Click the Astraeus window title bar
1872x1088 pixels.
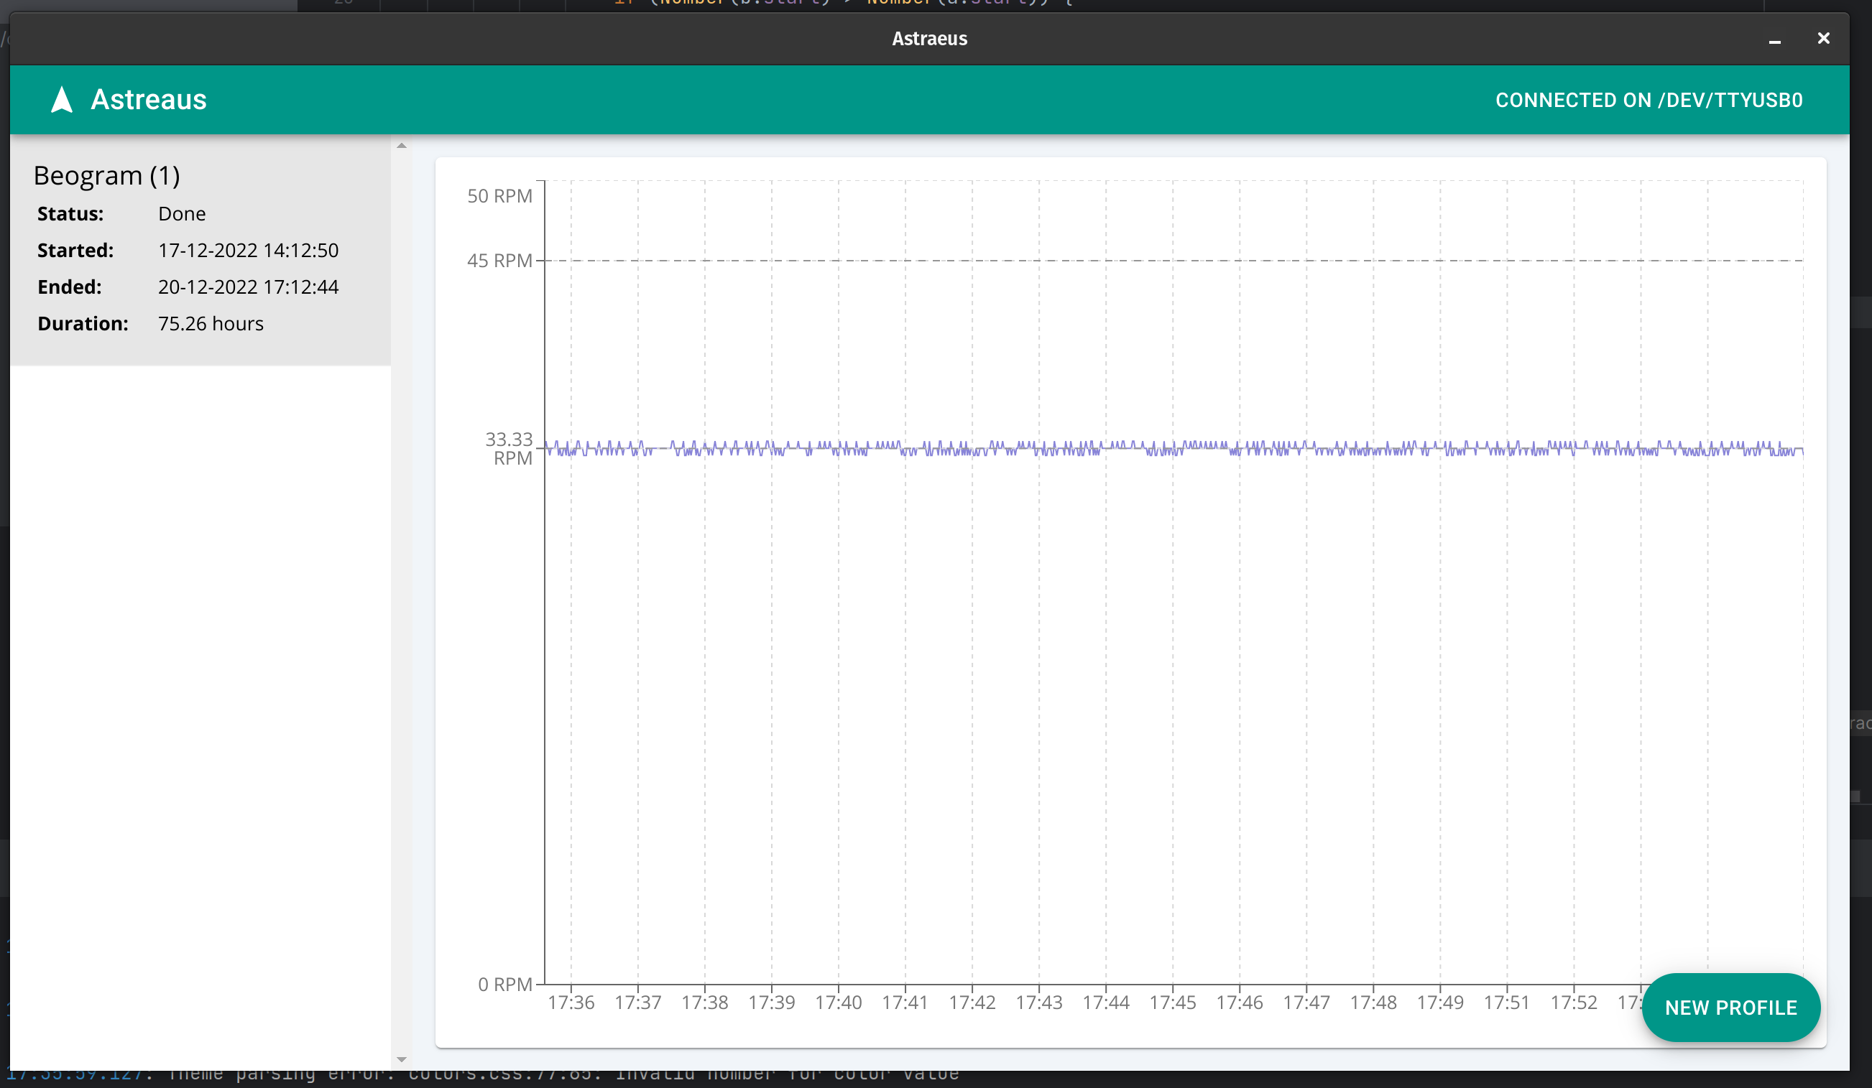(x=929, y=39)
